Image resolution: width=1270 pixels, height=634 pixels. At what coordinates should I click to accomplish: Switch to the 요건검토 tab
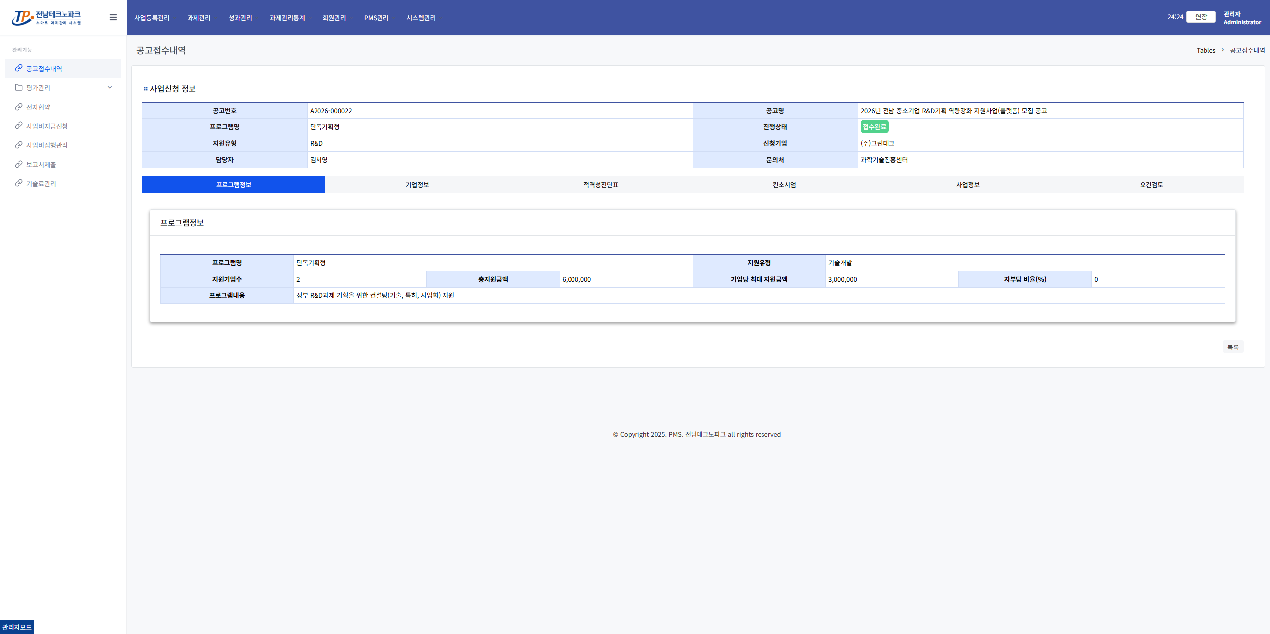click(x=1151, y=185)
